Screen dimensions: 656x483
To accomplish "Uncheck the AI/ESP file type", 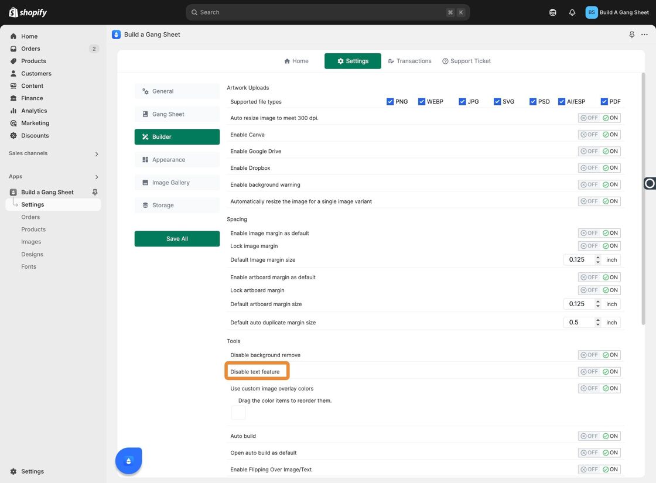I will tap(562, 102).
